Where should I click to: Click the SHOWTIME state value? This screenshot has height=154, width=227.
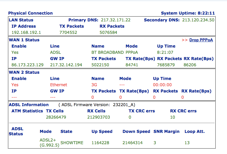(x=72, y=143)
